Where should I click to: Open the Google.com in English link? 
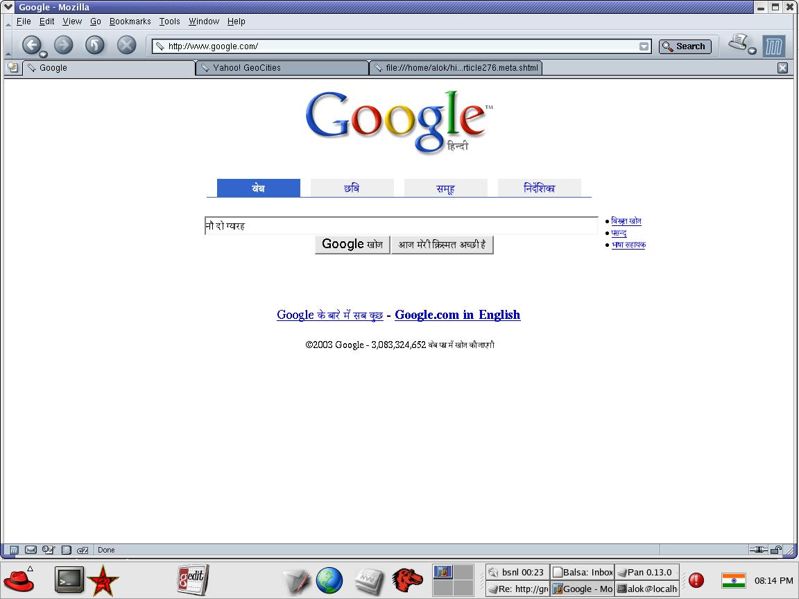tap(458, 315)
